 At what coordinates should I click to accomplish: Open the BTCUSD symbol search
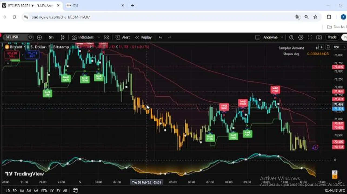[12, 37]
